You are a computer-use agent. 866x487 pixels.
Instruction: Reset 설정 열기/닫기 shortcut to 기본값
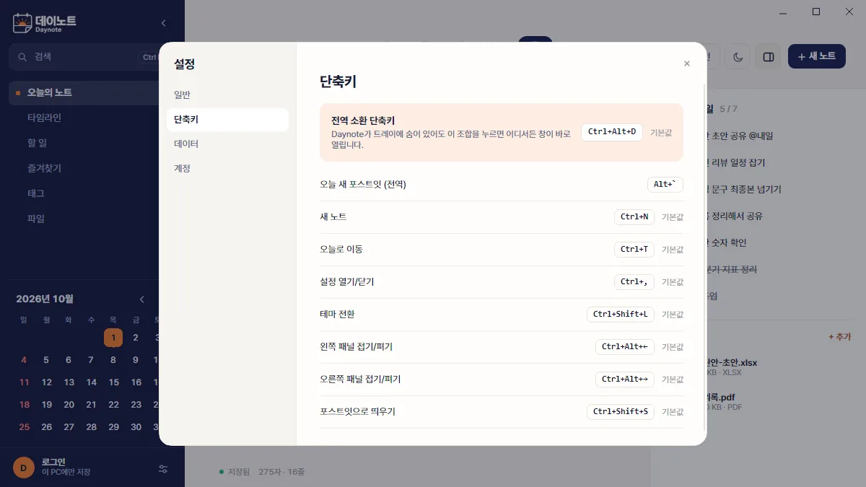pos(673,282)
